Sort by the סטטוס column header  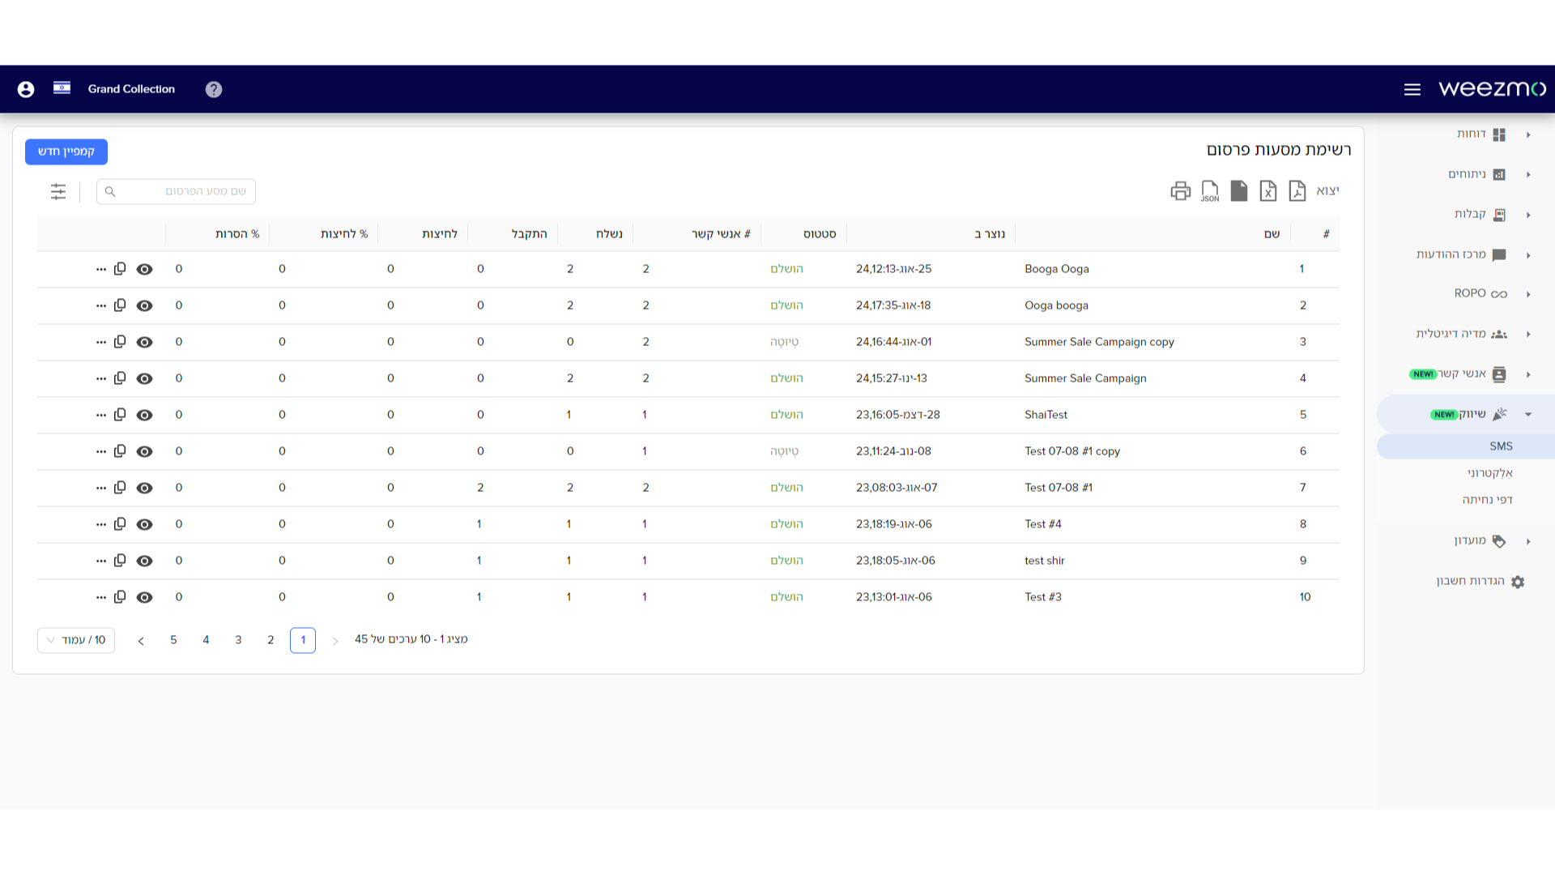pyautogui.click(x=820, y=234)
